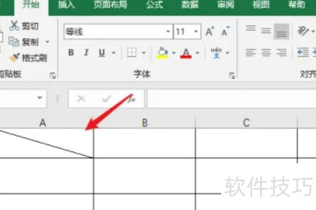Screen dimensions: 316x210
Task: Apply the yellow fill color bucket
Action: pyautogui.click(x=162, y=52)
